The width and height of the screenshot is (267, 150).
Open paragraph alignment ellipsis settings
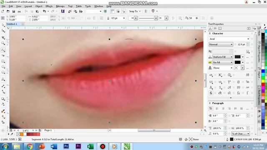click(x=247, y=108)
